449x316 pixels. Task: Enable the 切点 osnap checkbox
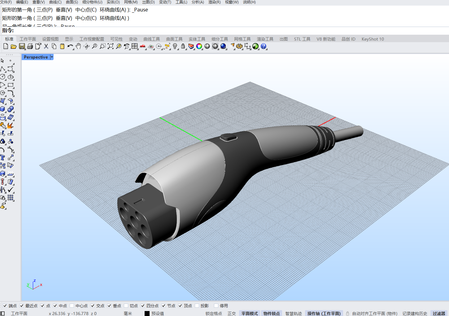[x=126, y=306]
